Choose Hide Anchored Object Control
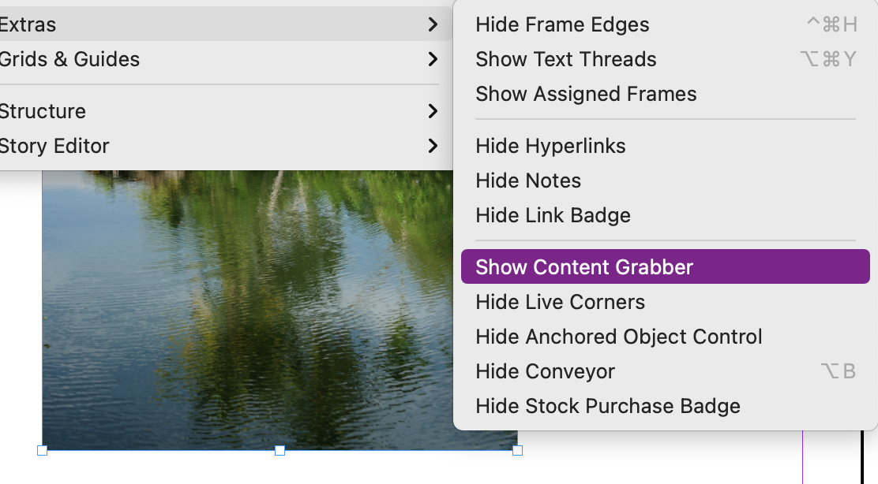The image size is (878, 484). click(x=618, y=337)
